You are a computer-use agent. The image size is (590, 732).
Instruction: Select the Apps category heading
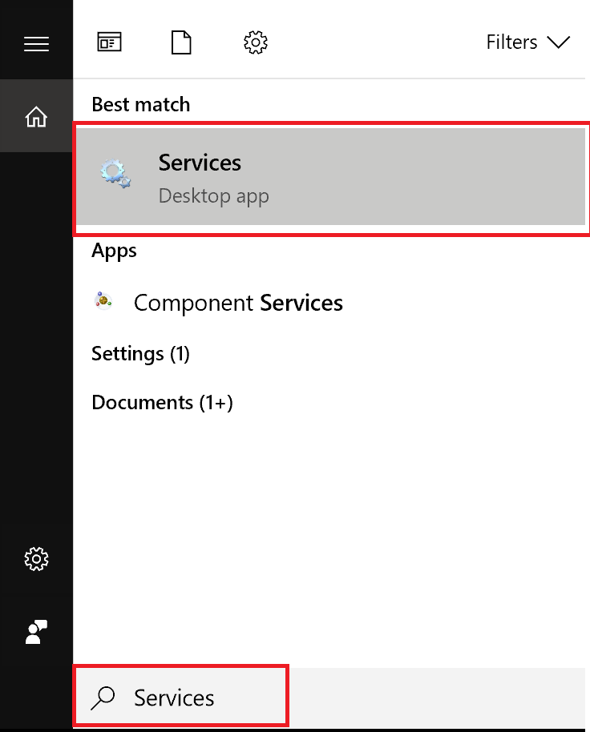(x=114, y=251)
